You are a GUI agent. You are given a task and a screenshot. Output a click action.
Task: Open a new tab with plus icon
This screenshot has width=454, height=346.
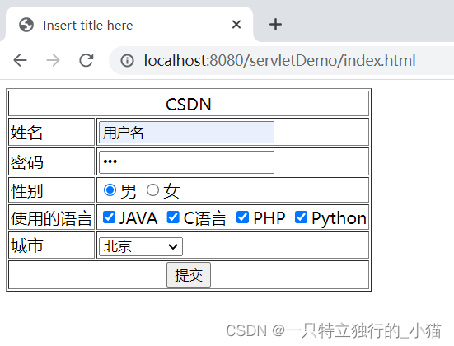pos(275,25)
